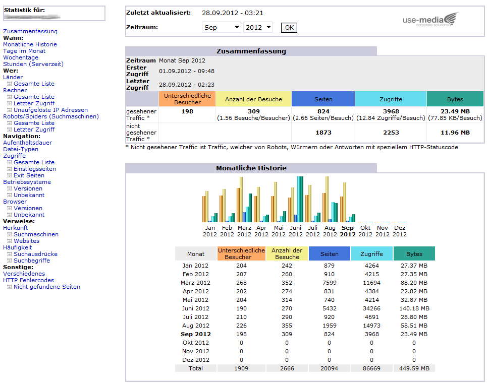The image size is (487, 386).
Task: Open the month dropdown showing Sep
Action: (222, 27)
